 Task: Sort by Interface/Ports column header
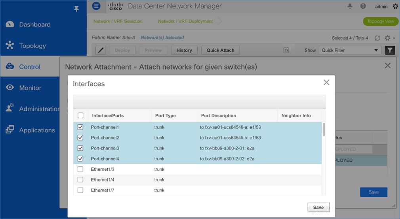(108, 115)
